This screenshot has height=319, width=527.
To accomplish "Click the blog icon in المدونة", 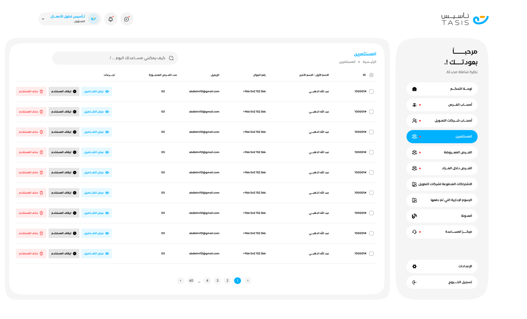I will pyautogui.click(x=414, y=216).
